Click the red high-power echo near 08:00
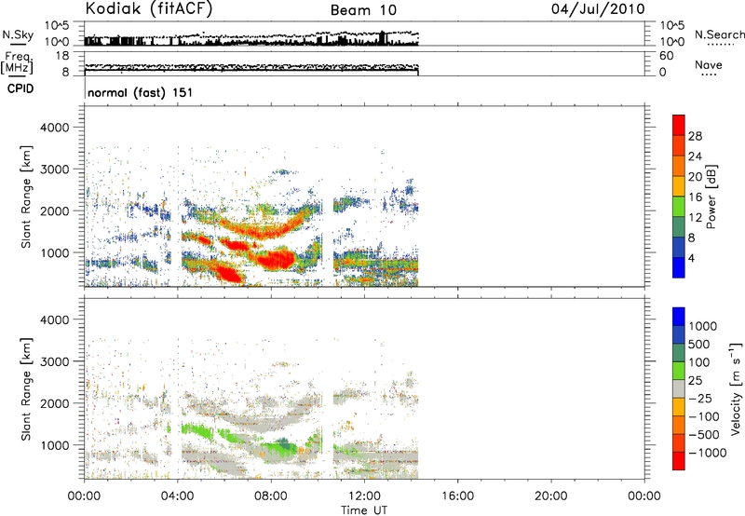Viewport: 745px width, 516px height. [275, 260]
